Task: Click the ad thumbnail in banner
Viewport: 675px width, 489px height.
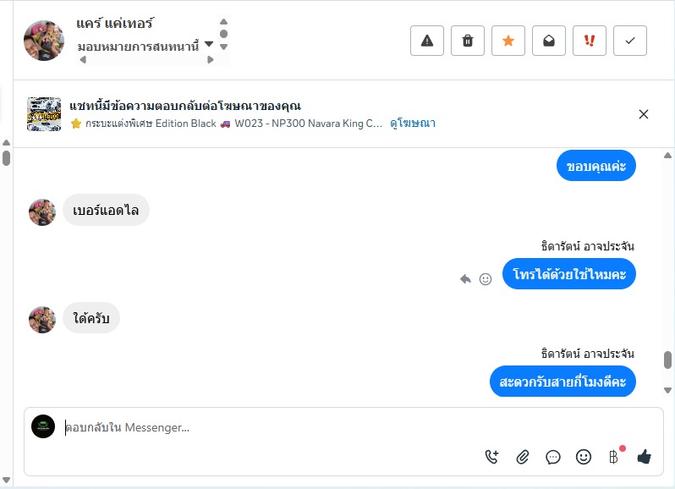Action: tap(44, 114)
